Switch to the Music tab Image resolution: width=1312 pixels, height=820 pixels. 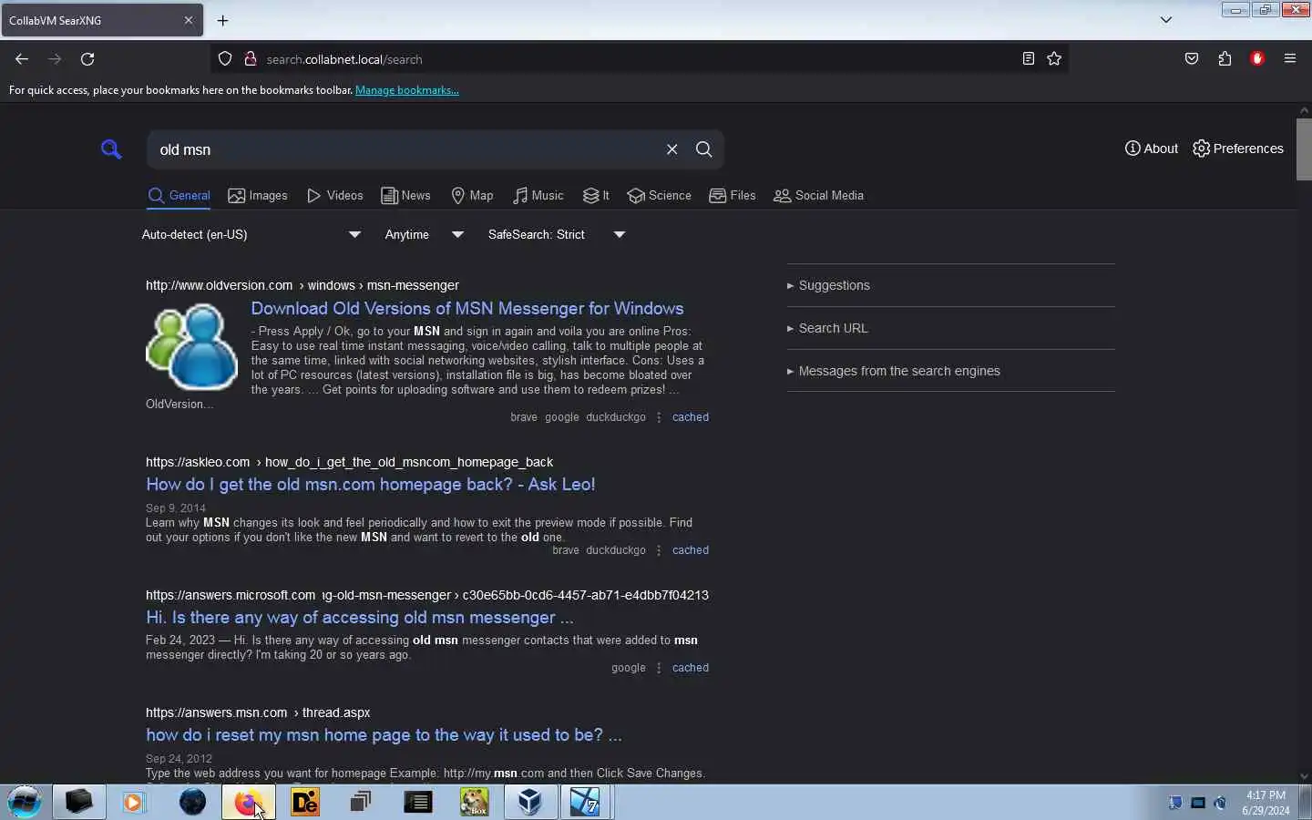click(538, 196)
